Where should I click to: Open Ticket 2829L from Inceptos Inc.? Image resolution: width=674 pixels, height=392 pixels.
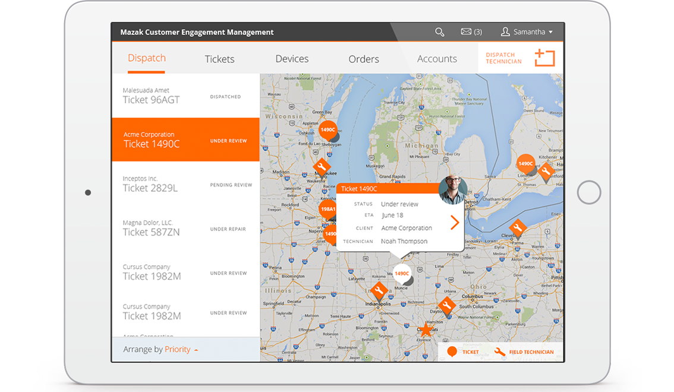pos(185,184)
